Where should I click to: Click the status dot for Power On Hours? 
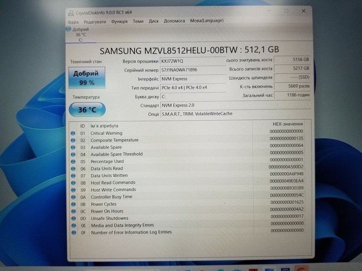tap(74, 211)
